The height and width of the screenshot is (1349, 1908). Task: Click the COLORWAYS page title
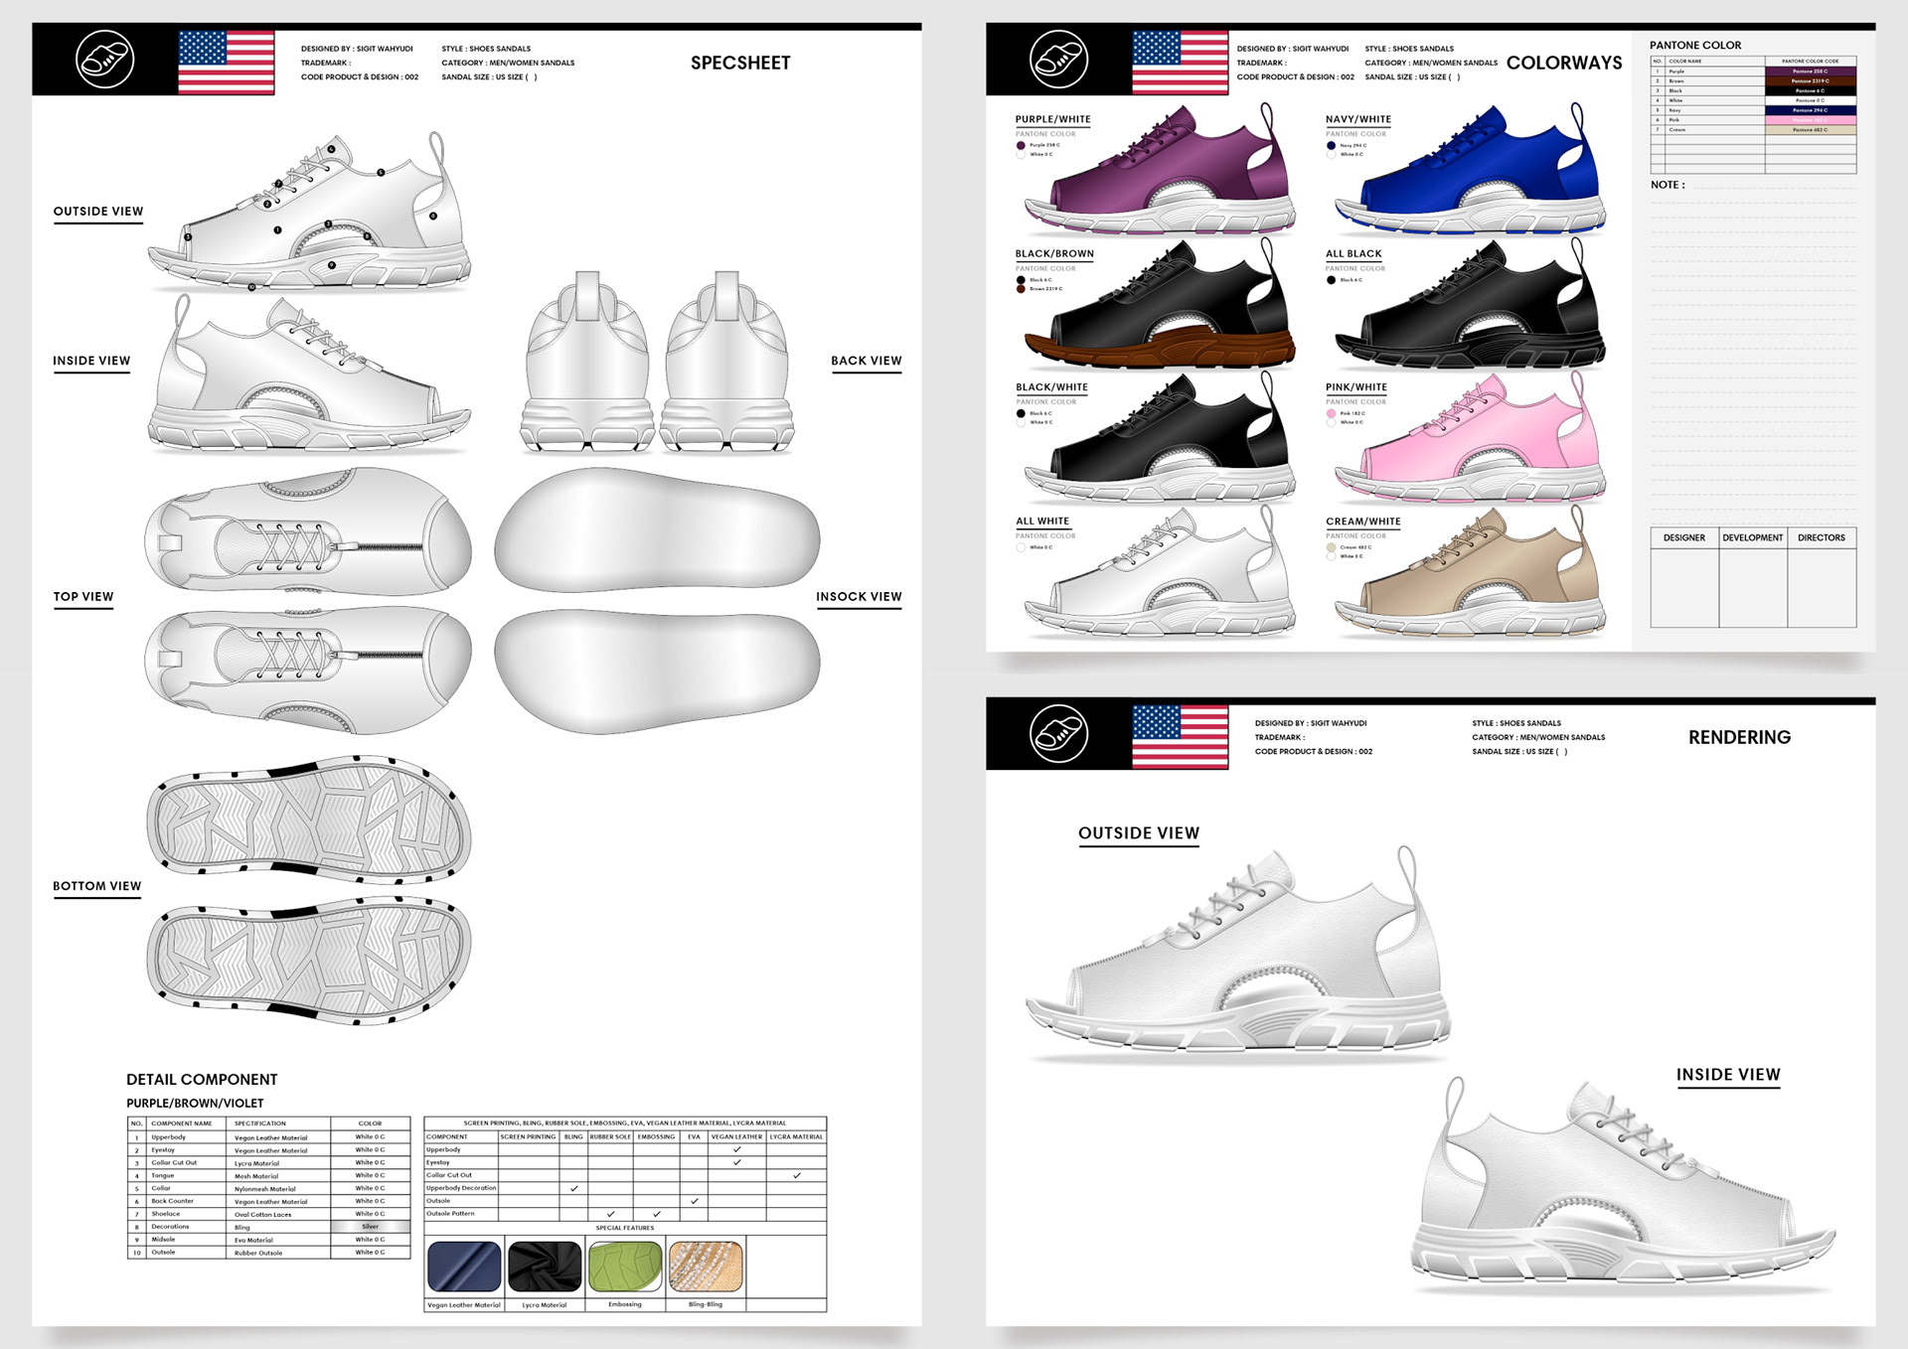pyautogui.click(x=1564, y=63)
